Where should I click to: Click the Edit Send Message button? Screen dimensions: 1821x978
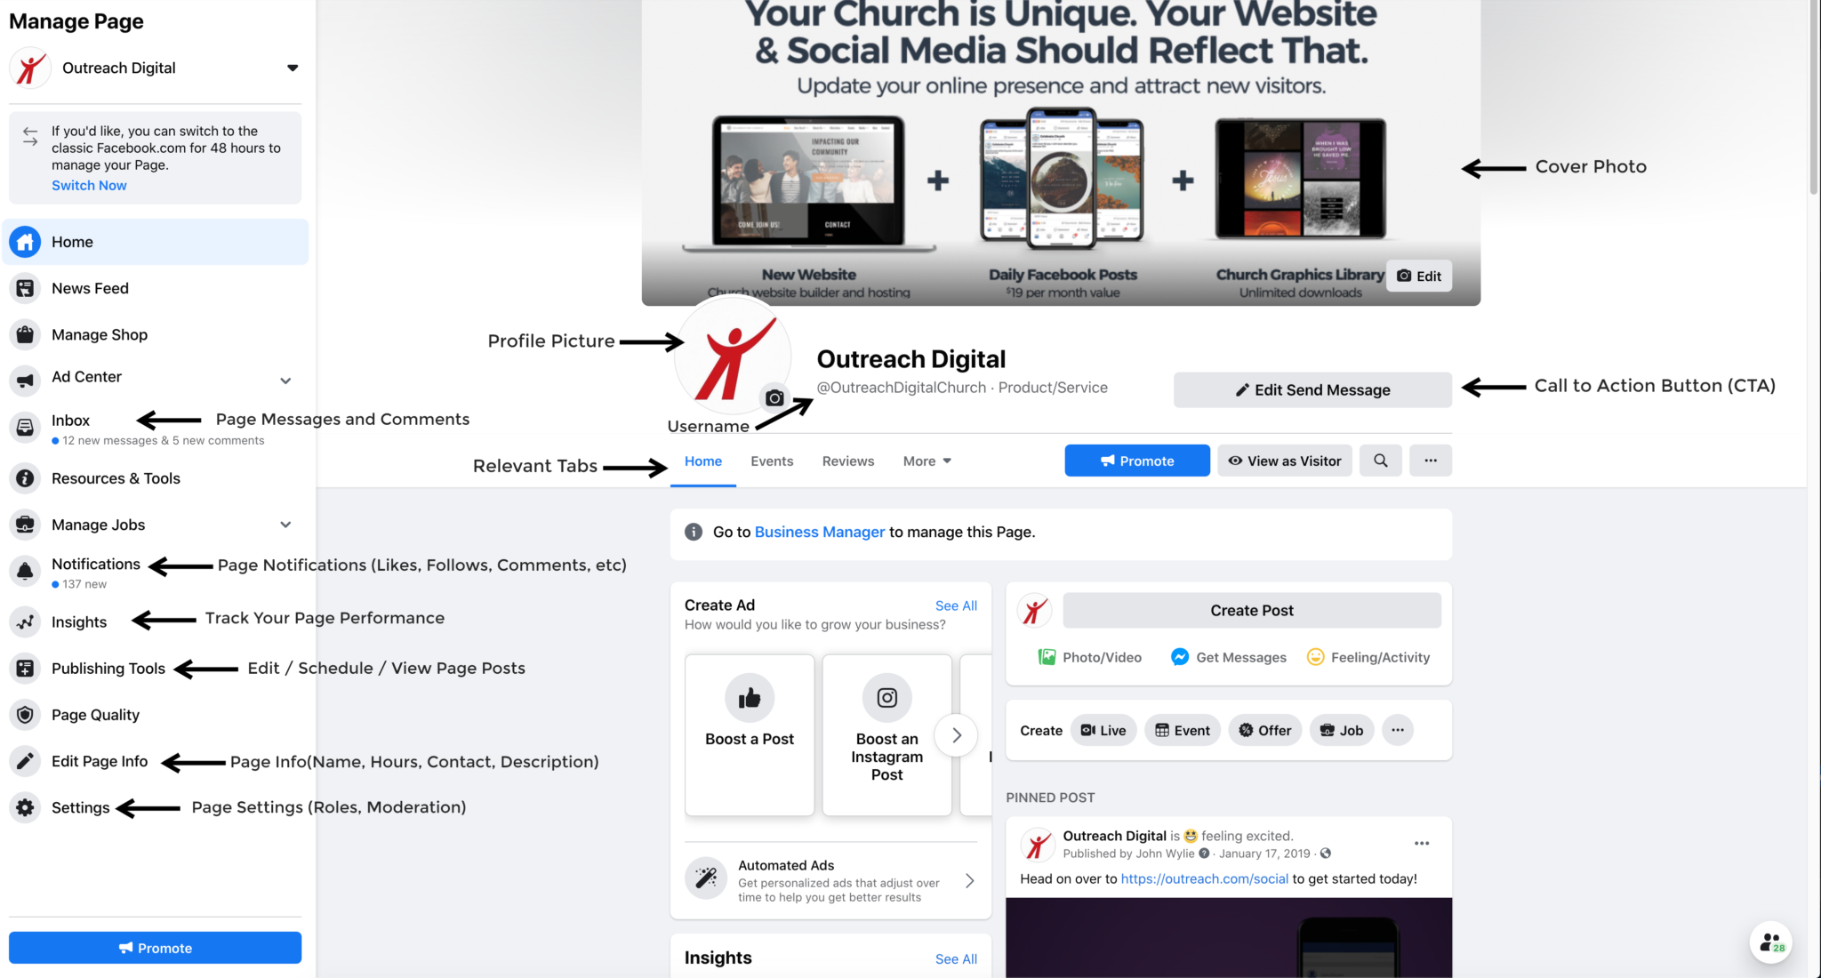pyautogui.click(x=1312, y=389)
